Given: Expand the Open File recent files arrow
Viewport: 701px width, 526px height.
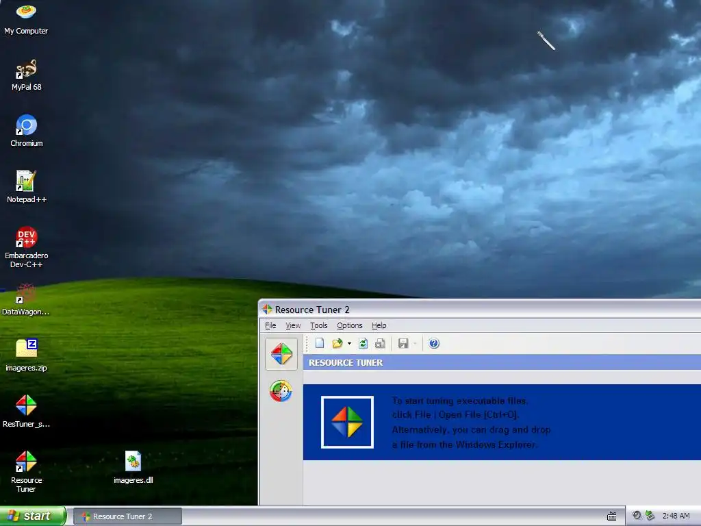Looking at the screenshot, I should click(349, 344).
